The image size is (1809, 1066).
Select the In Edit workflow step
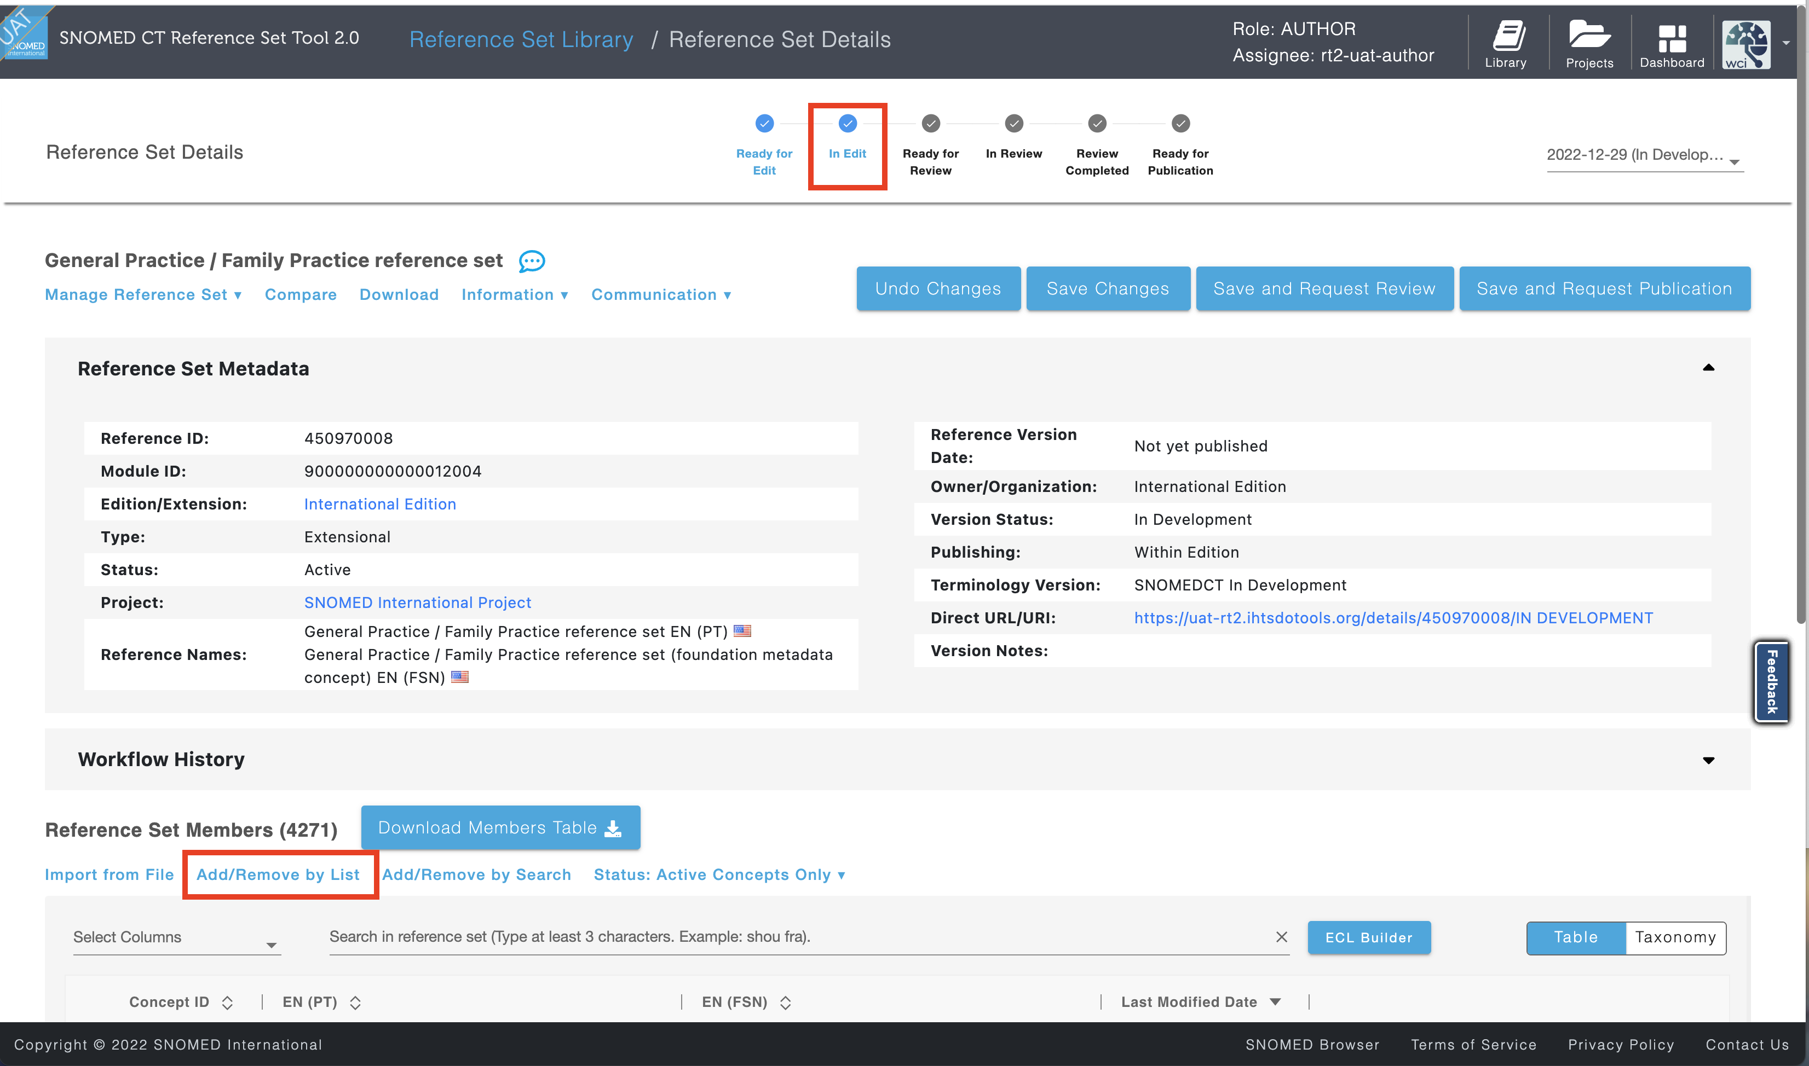click(848, 136)
